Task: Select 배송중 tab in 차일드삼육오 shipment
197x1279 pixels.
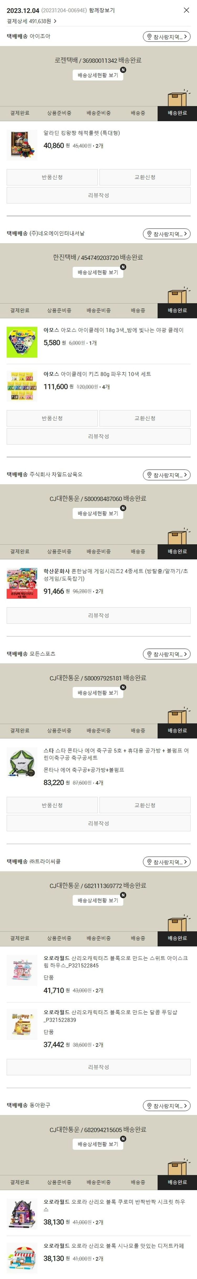Action: pos(138,552)
